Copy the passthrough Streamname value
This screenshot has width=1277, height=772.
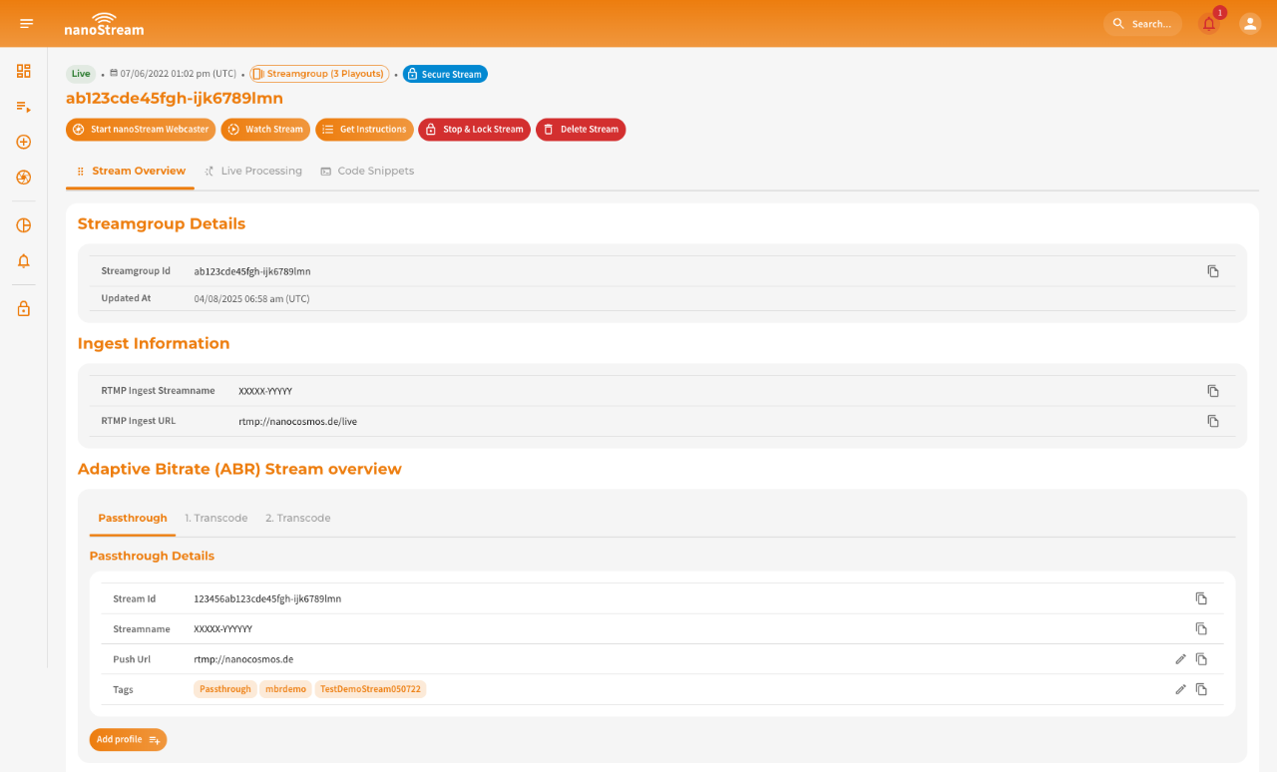[x=1201, y=629]
